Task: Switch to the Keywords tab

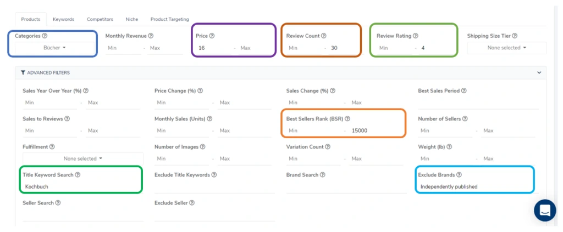Action: (x=63, y=19)
